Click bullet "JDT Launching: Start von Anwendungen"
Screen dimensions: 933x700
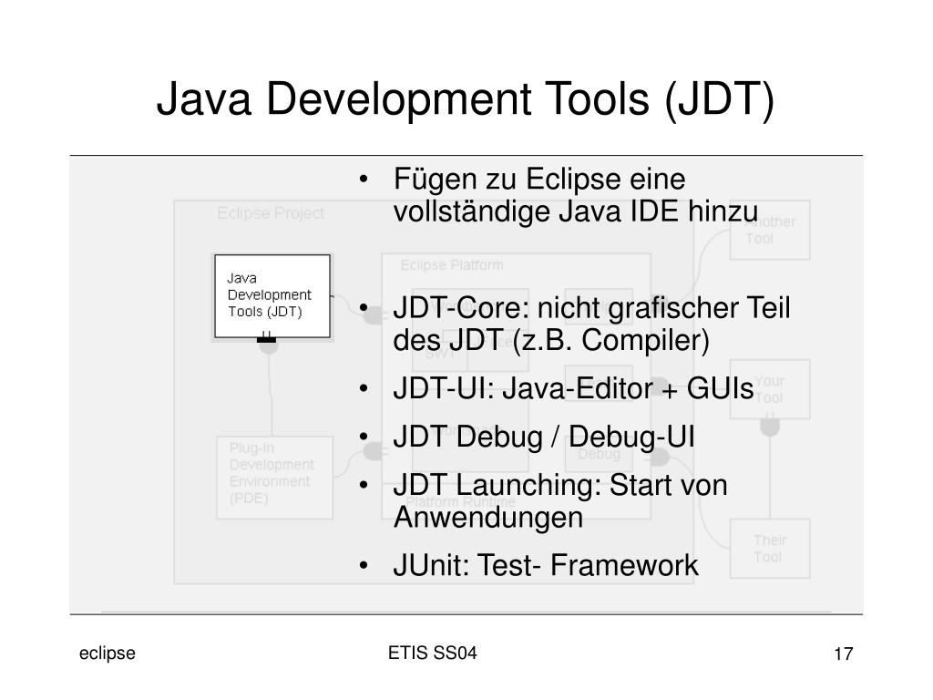560,501
